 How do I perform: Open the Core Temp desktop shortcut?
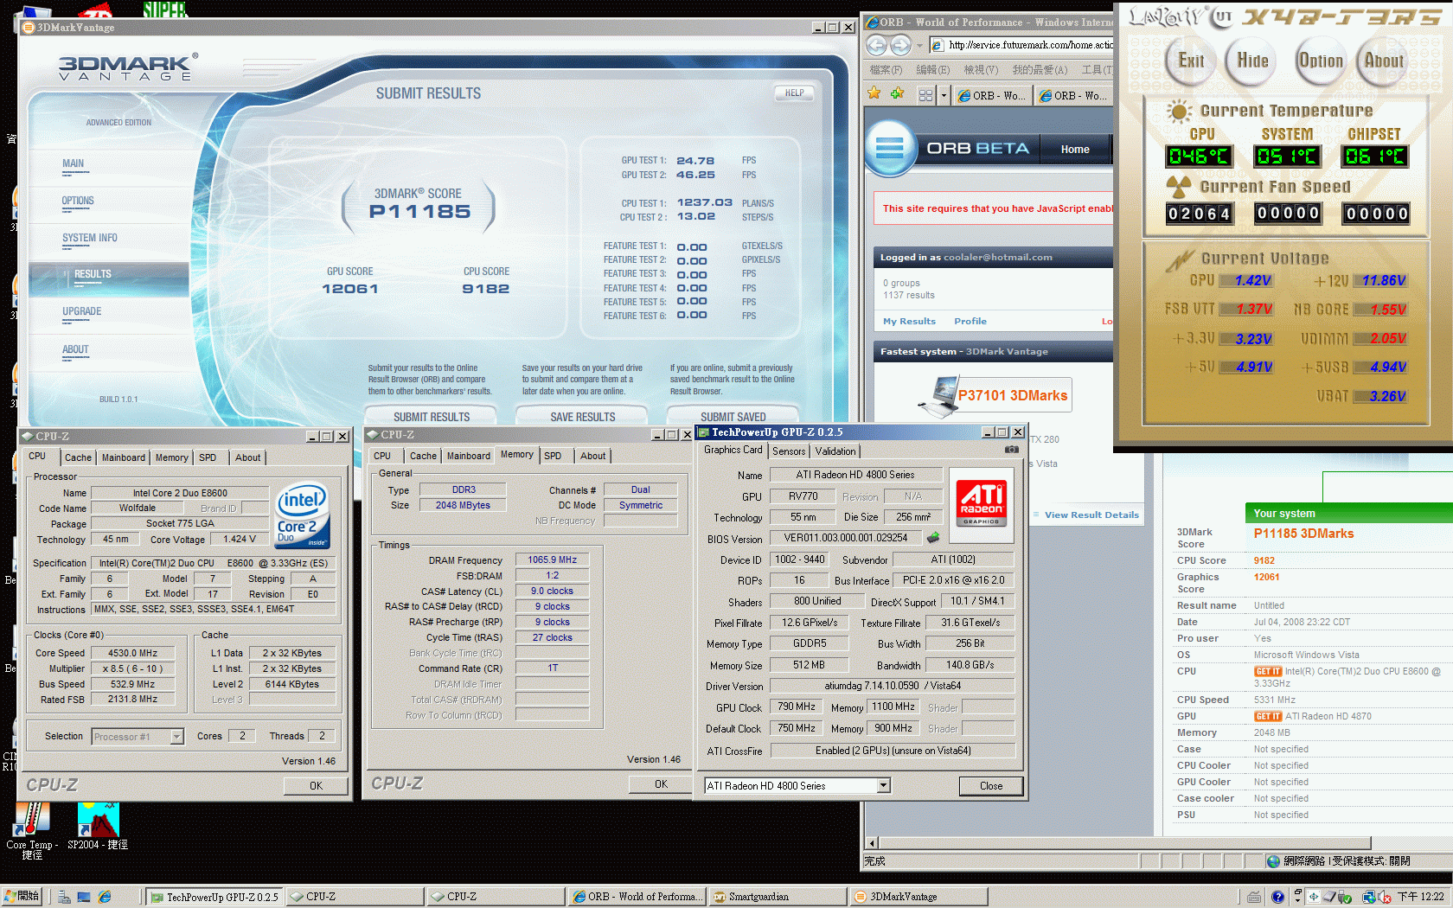(x=32, y=829)
